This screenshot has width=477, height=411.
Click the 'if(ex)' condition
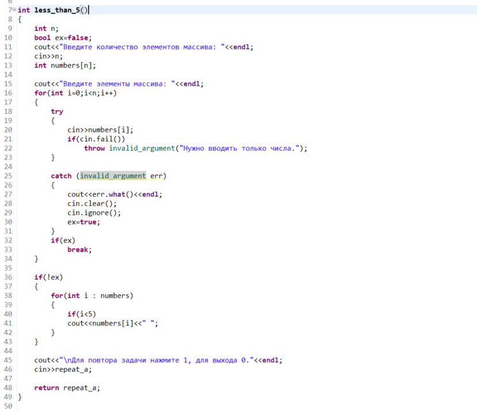tap(63, 241)
